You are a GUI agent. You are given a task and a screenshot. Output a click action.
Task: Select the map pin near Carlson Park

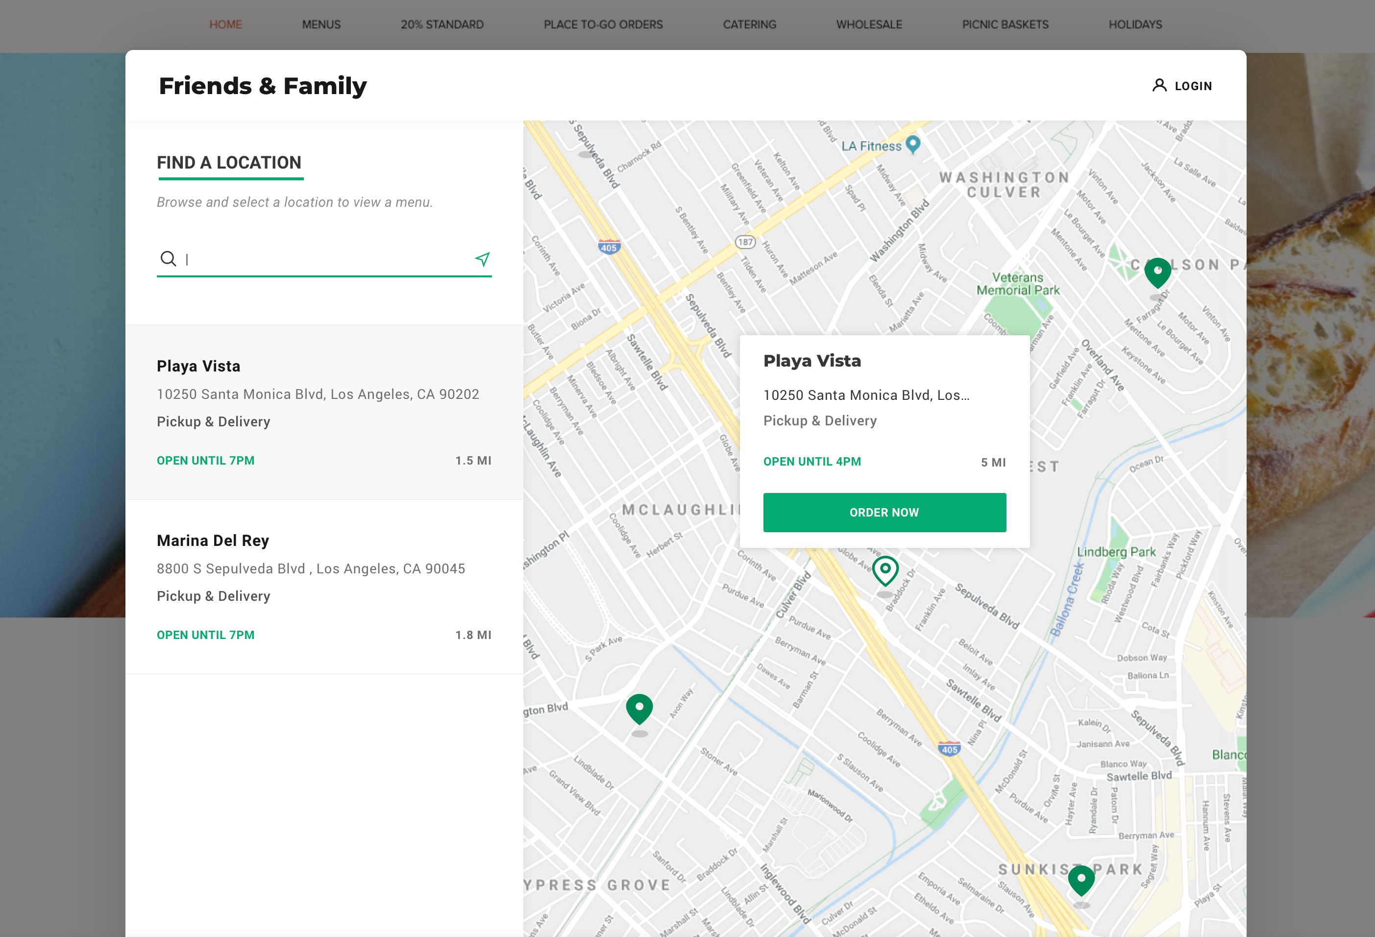point(1157,272)
